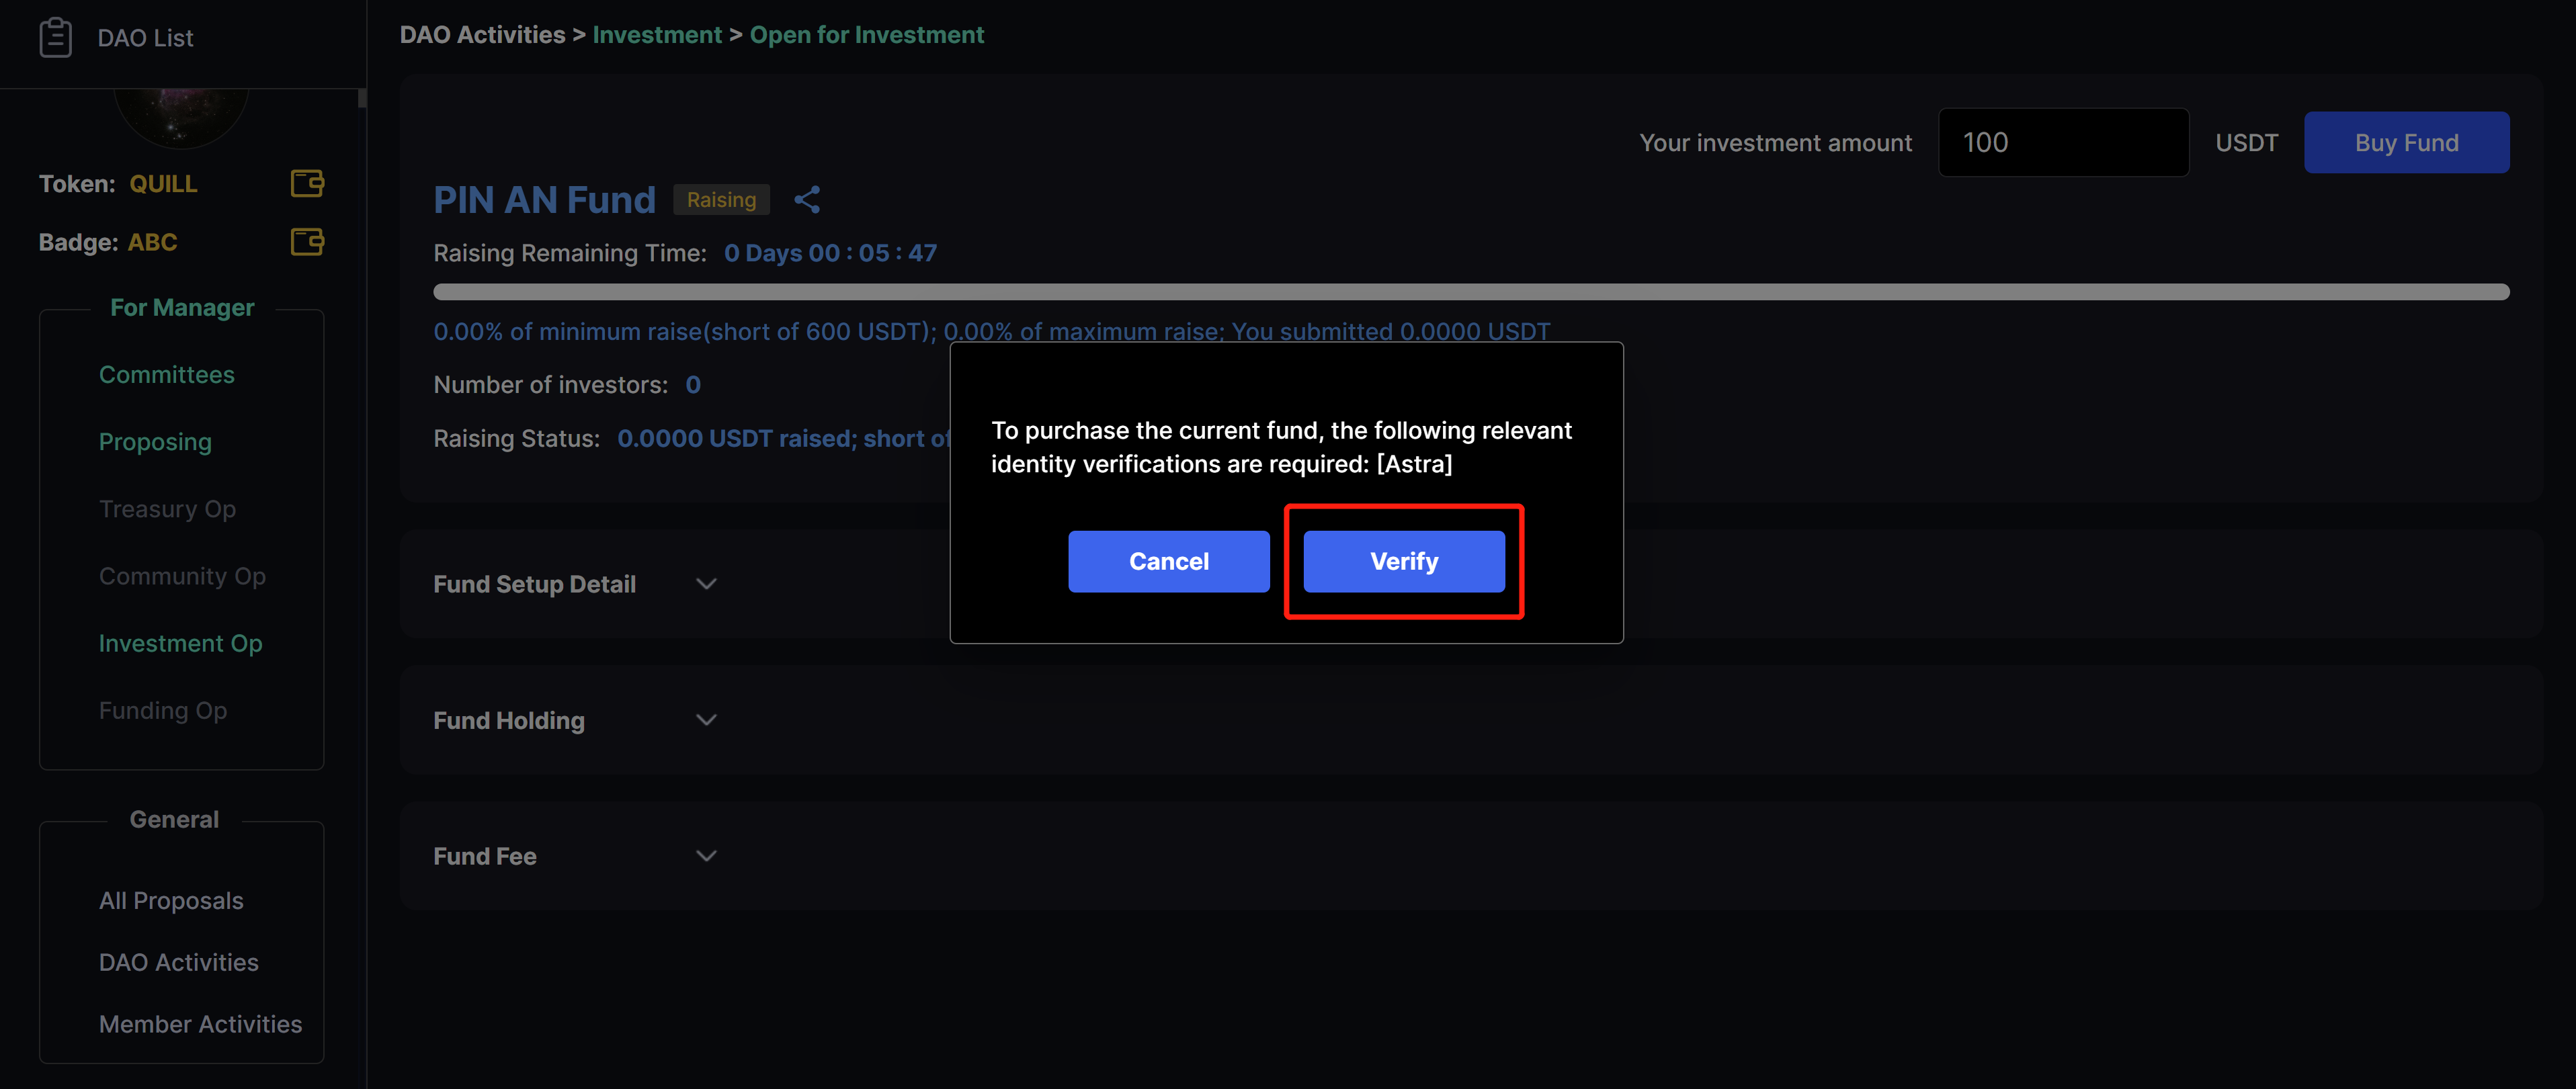2576x1089 pixels.
Task: Click the USDT currency label
Action: point(2246,143)
